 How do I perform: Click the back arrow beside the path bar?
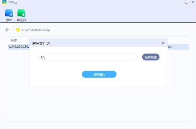(x=7, y=30)
